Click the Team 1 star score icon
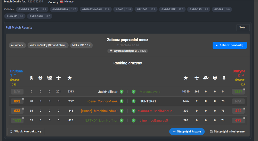258x141 pixels. click(70, 78)
